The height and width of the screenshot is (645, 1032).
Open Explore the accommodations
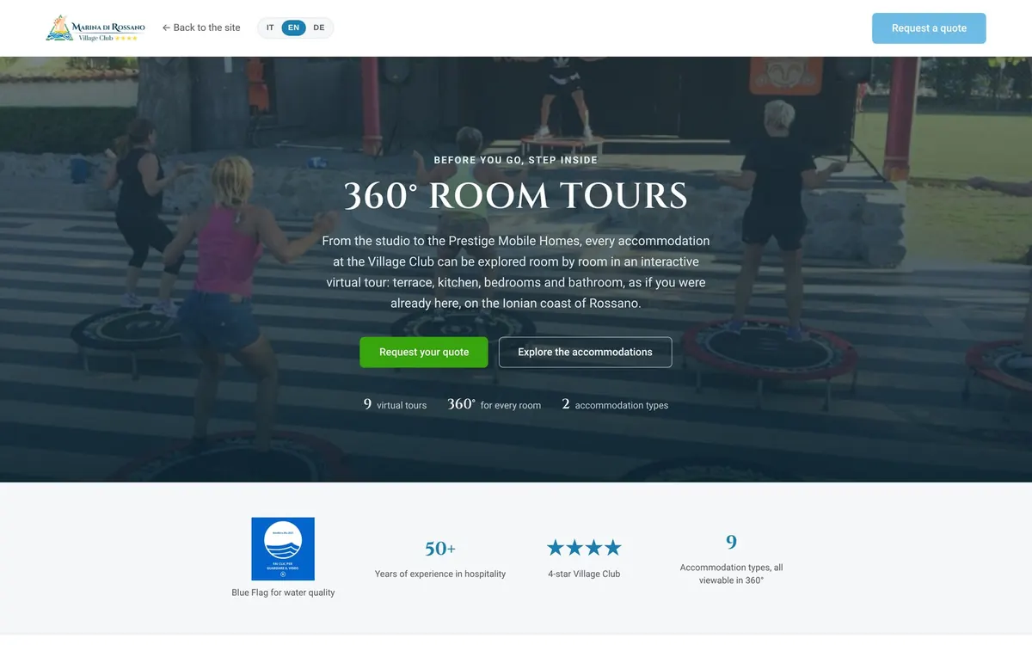click(x=585, y=353)
